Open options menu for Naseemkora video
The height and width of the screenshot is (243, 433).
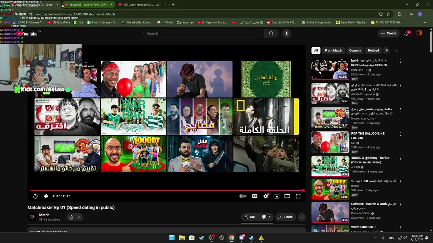tap(400, 110)
